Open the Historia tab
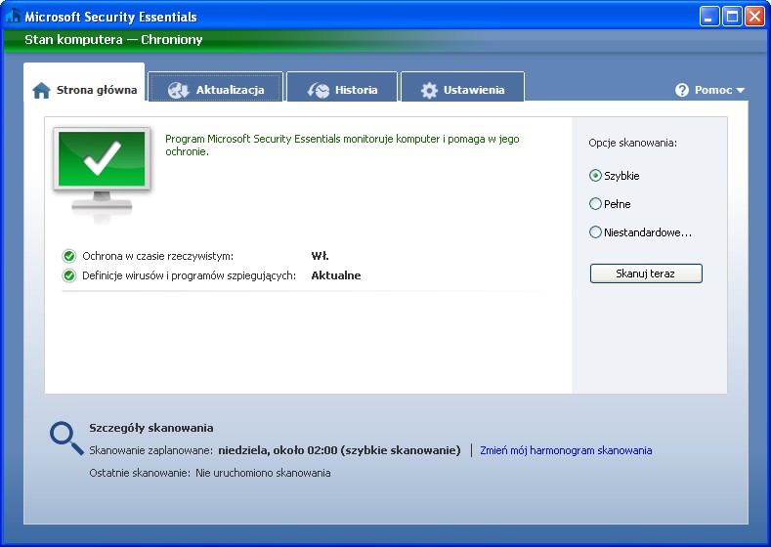771x547 pixels. 342,87
